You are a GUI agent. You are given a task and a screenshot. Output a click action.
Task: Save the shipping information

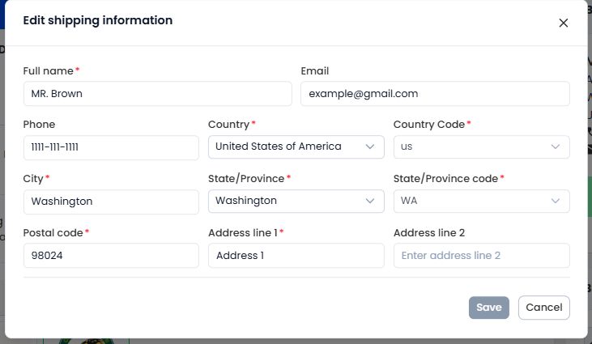(x=489, y=308)
